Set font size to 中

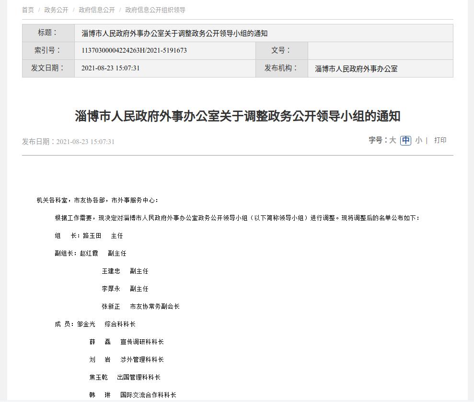[405, 140]
